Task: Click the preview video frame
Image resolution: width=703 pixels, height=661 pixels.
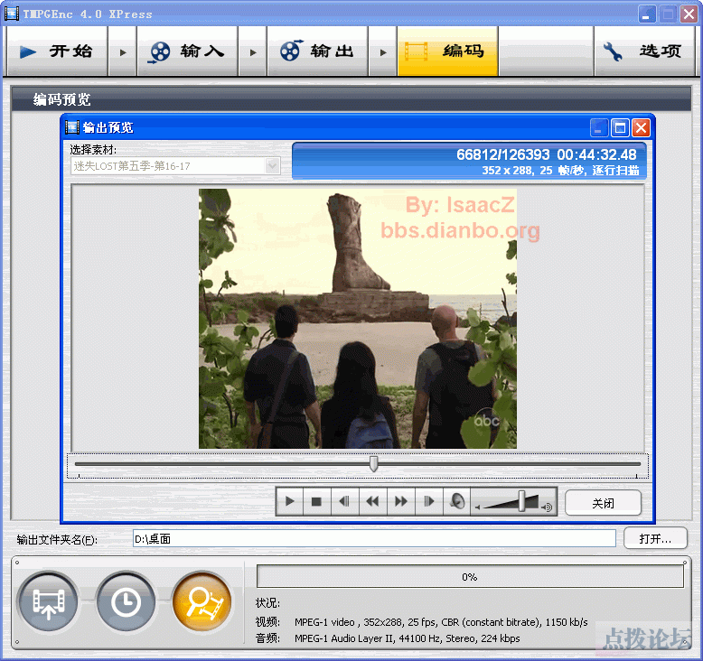Action: (358, 319)
